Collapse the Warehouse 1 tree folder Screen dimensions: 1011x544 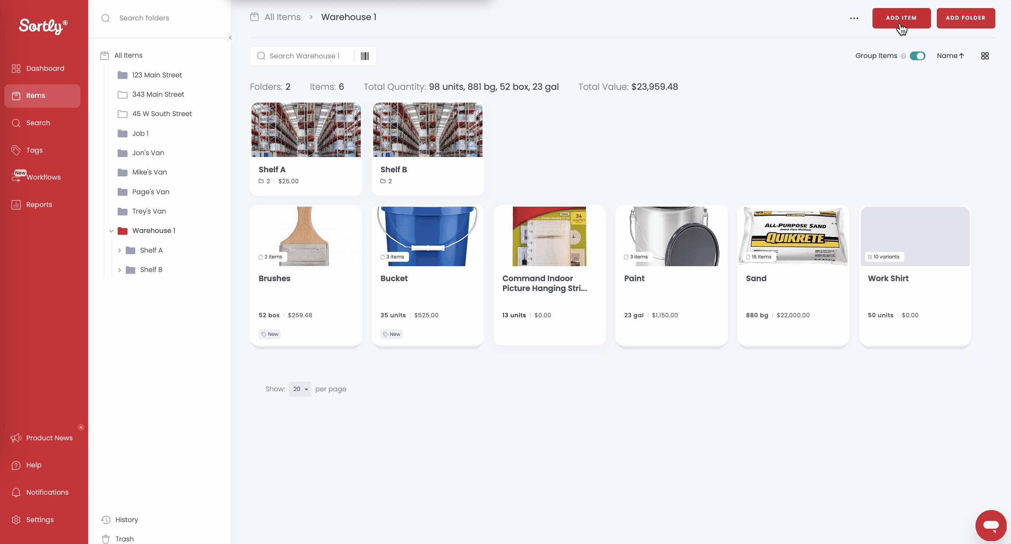(x=111, y=231)
